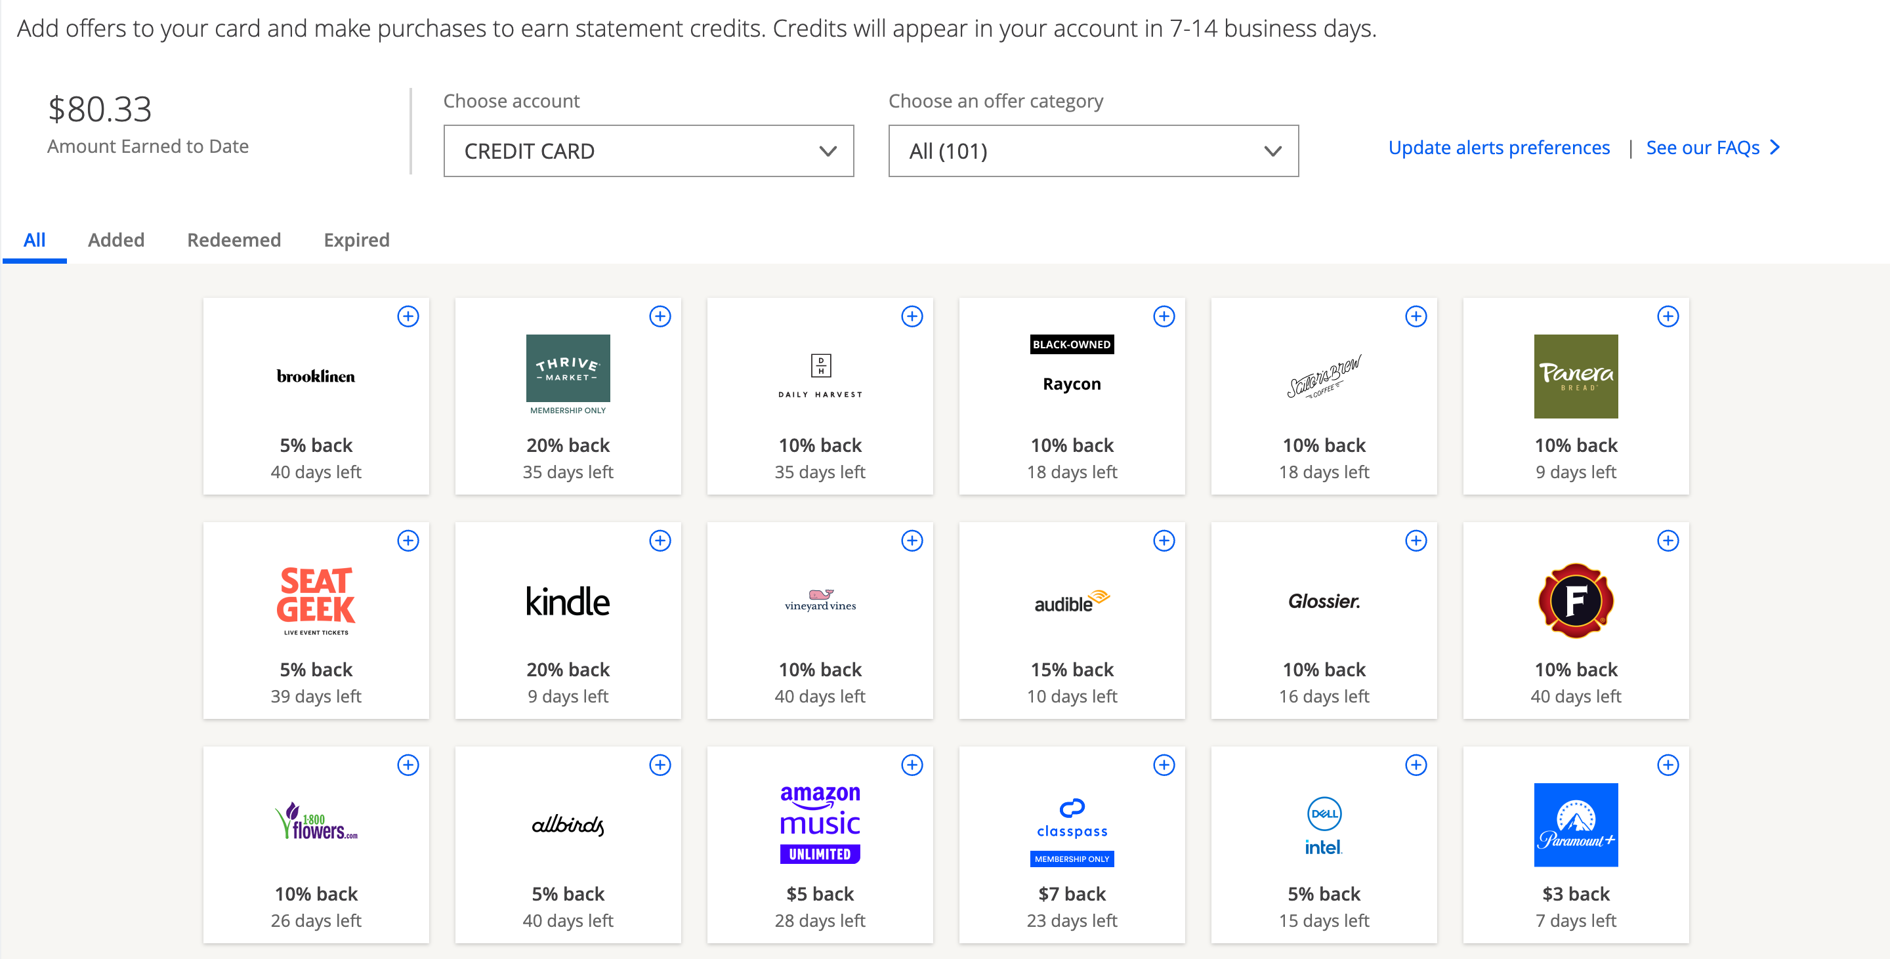Add the Thrive Market offer plus icon
The height and width of the screenshot is (959, 1890).
[660, 316]
